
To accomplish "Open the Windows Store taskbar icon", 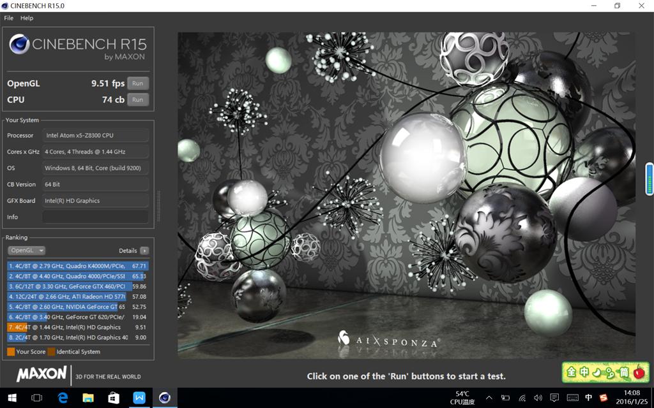I will pyautogui.click(x=114, y=398).
